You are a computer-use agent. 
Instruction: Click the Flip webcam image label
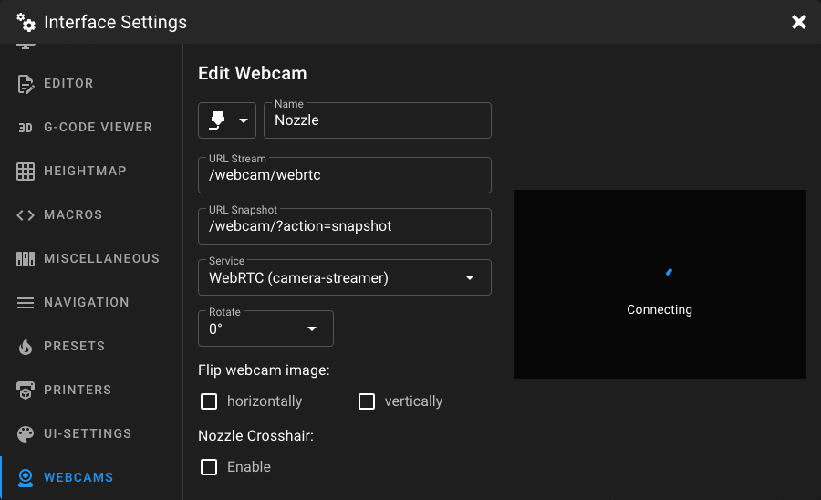click(264, 370)
